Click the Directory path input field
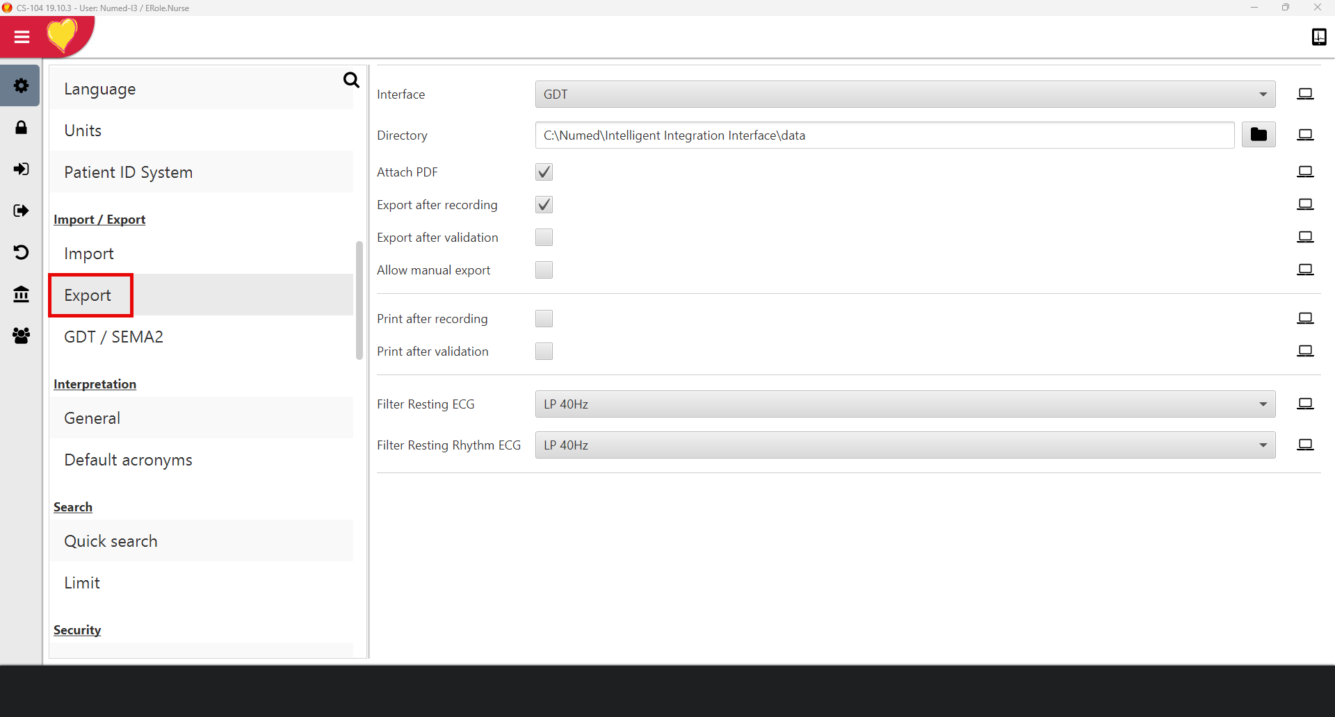The image size is (1335, 717). (884, 135)
